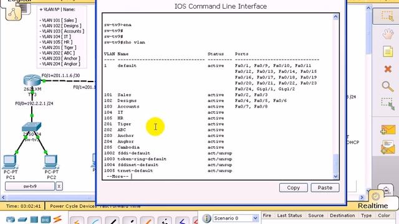The width and height of the screenshot is (399, 224).
Task: Click the Last Status column header
Action: click(x=289, y=215)
